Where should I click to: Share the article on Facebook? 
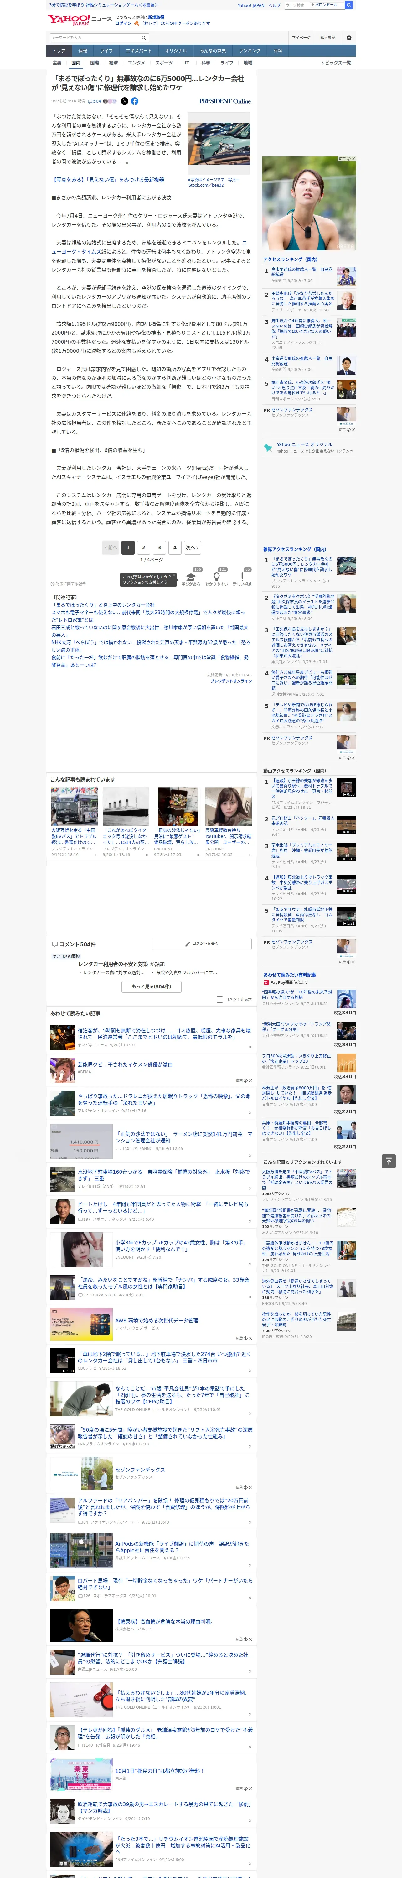[134, 101]
